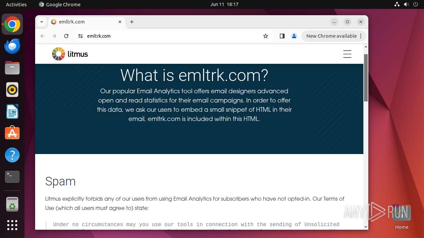
Task: Open the Litmus hamburger menu
Action: (x=347, y=54)
